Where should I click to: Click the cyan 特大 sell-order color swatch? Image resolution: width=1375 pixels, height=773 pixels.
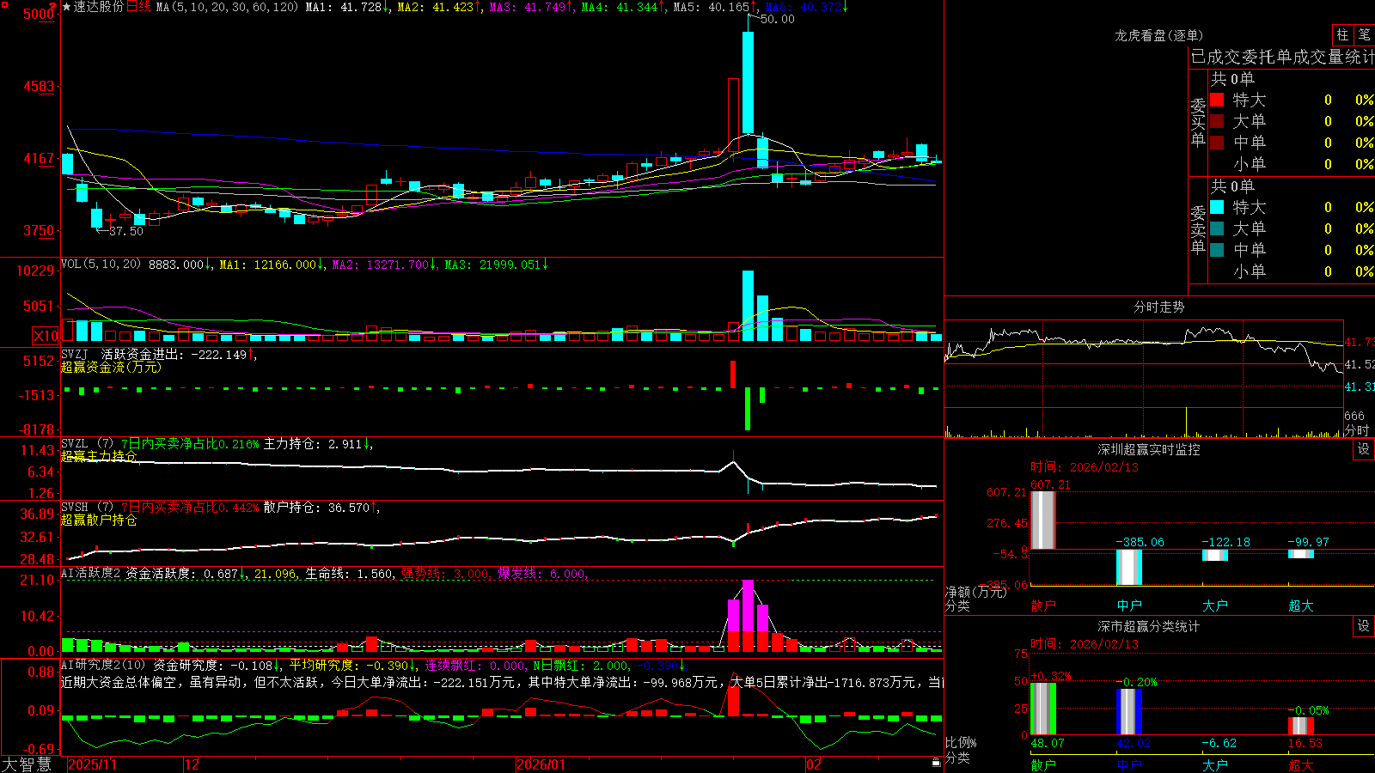tap(1217, 207)
